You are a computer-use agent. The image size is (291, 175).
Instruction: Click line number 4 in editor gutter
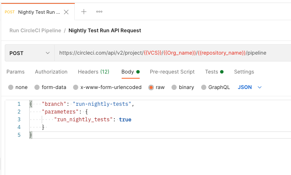pos(19,127)
